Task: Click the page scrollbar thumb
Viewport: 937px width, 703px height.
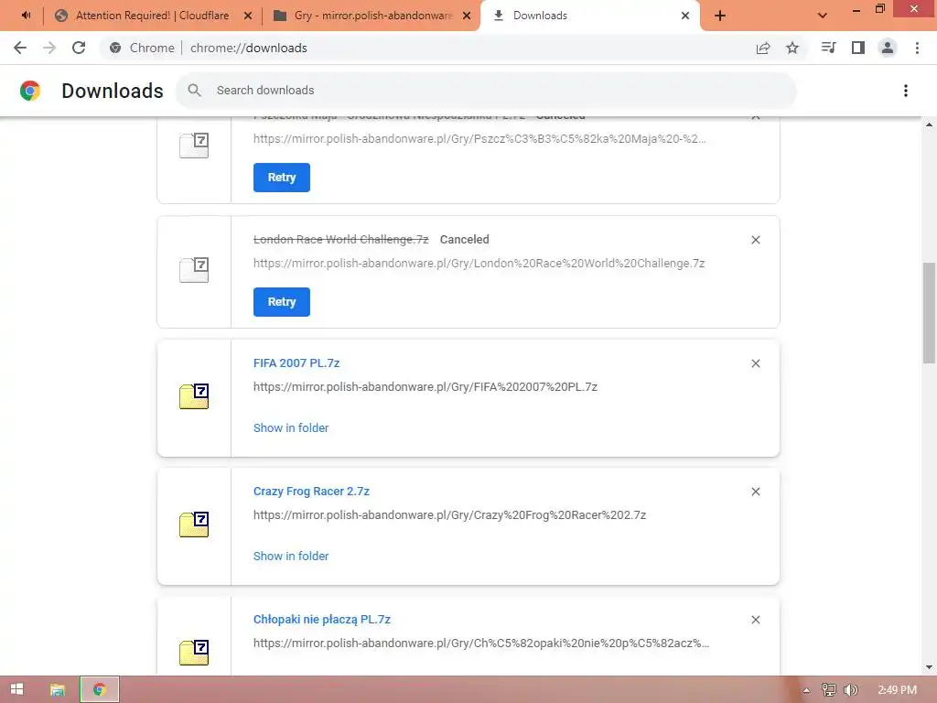Action: pos(929,313)
